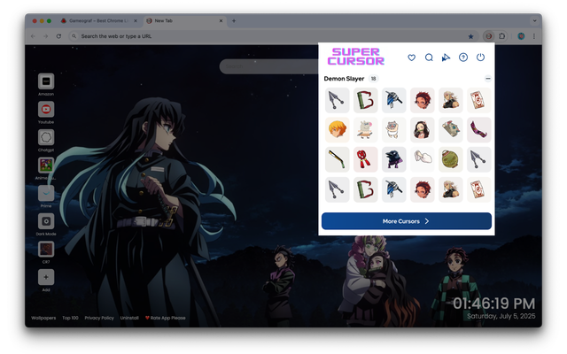This screenshot has width=567, height=354.
Task: Go back with the browser back arrow
Action: [x=34, y=36]
